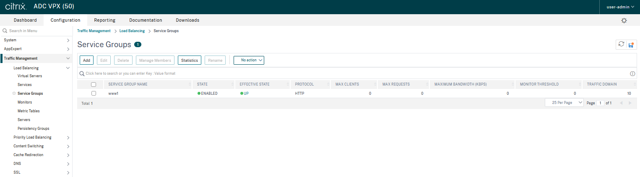Click the Add button
Viewport: 640px width, 177px height.
pos(86,60)
